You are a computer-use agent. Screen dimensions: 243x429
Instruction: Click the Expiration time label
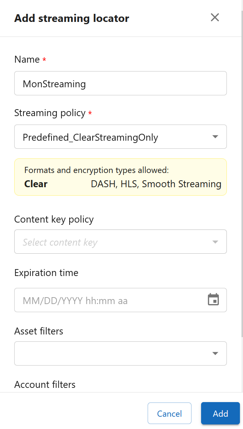tap(46, 273)
